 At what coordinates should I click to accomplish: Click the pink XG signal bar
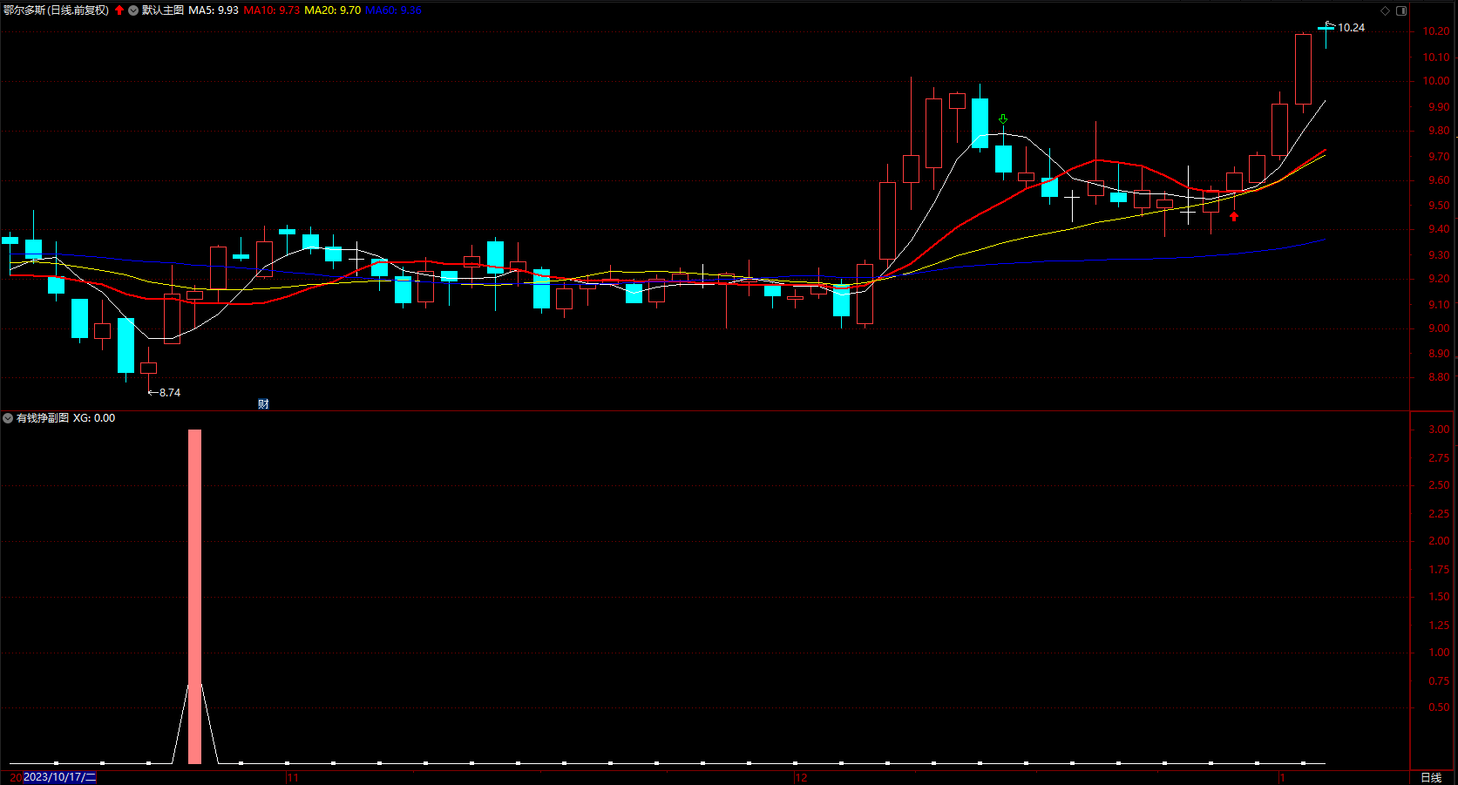click(x=194, y=597)
